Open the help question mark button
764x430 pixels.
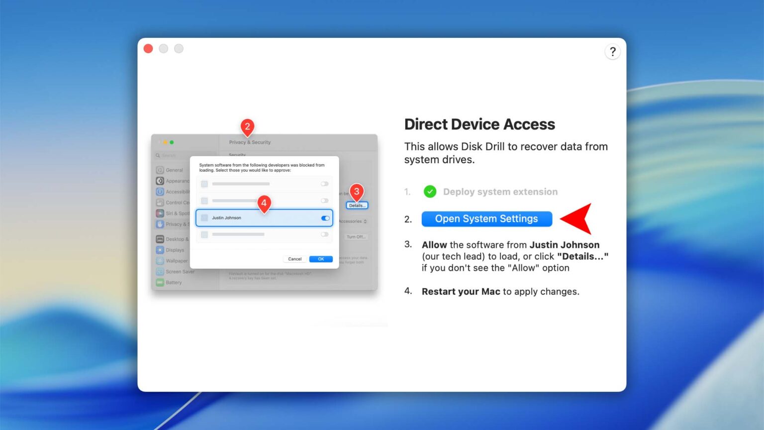coord(612,52)
